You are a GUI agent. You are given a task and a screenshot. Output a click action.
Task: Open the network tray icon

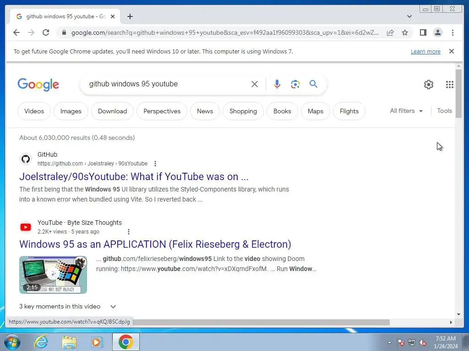[412, 343]
